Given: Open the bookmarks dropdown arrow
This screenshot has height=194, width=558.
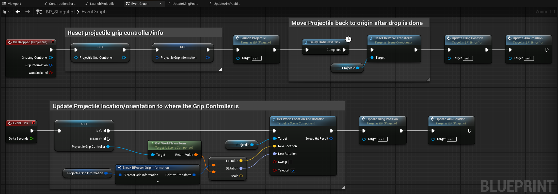Looking at the screenshot, I should coord(9,12).
